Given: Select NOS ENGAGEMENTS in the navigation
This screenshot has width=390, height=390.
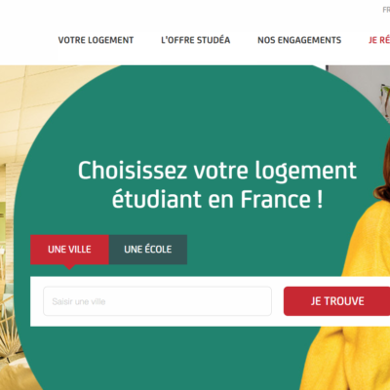Looking at the screenshot, I should 299,40.
